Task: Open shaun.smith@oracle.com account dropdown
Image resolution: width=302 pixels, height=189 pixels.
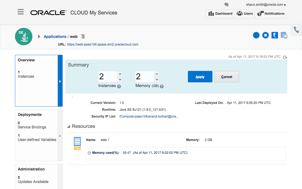Action: [266, 5]
